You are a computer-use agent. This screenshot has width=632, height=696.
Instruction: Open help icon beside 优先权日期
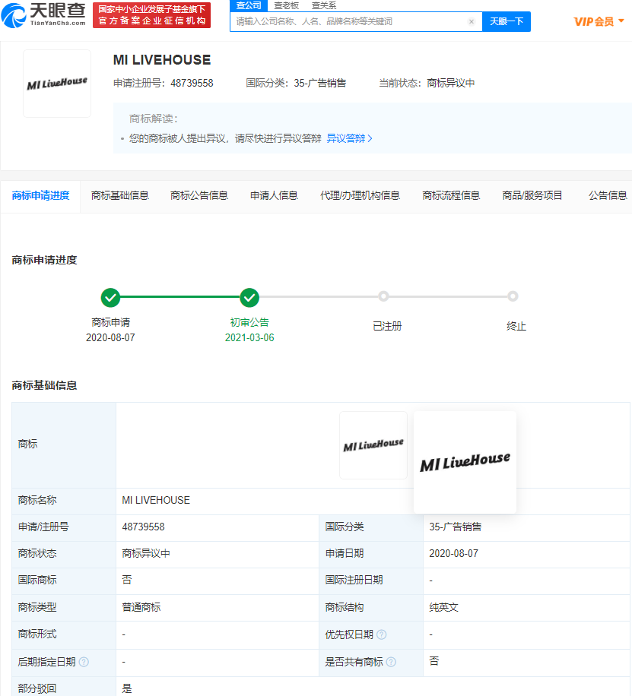coord(381,634)
